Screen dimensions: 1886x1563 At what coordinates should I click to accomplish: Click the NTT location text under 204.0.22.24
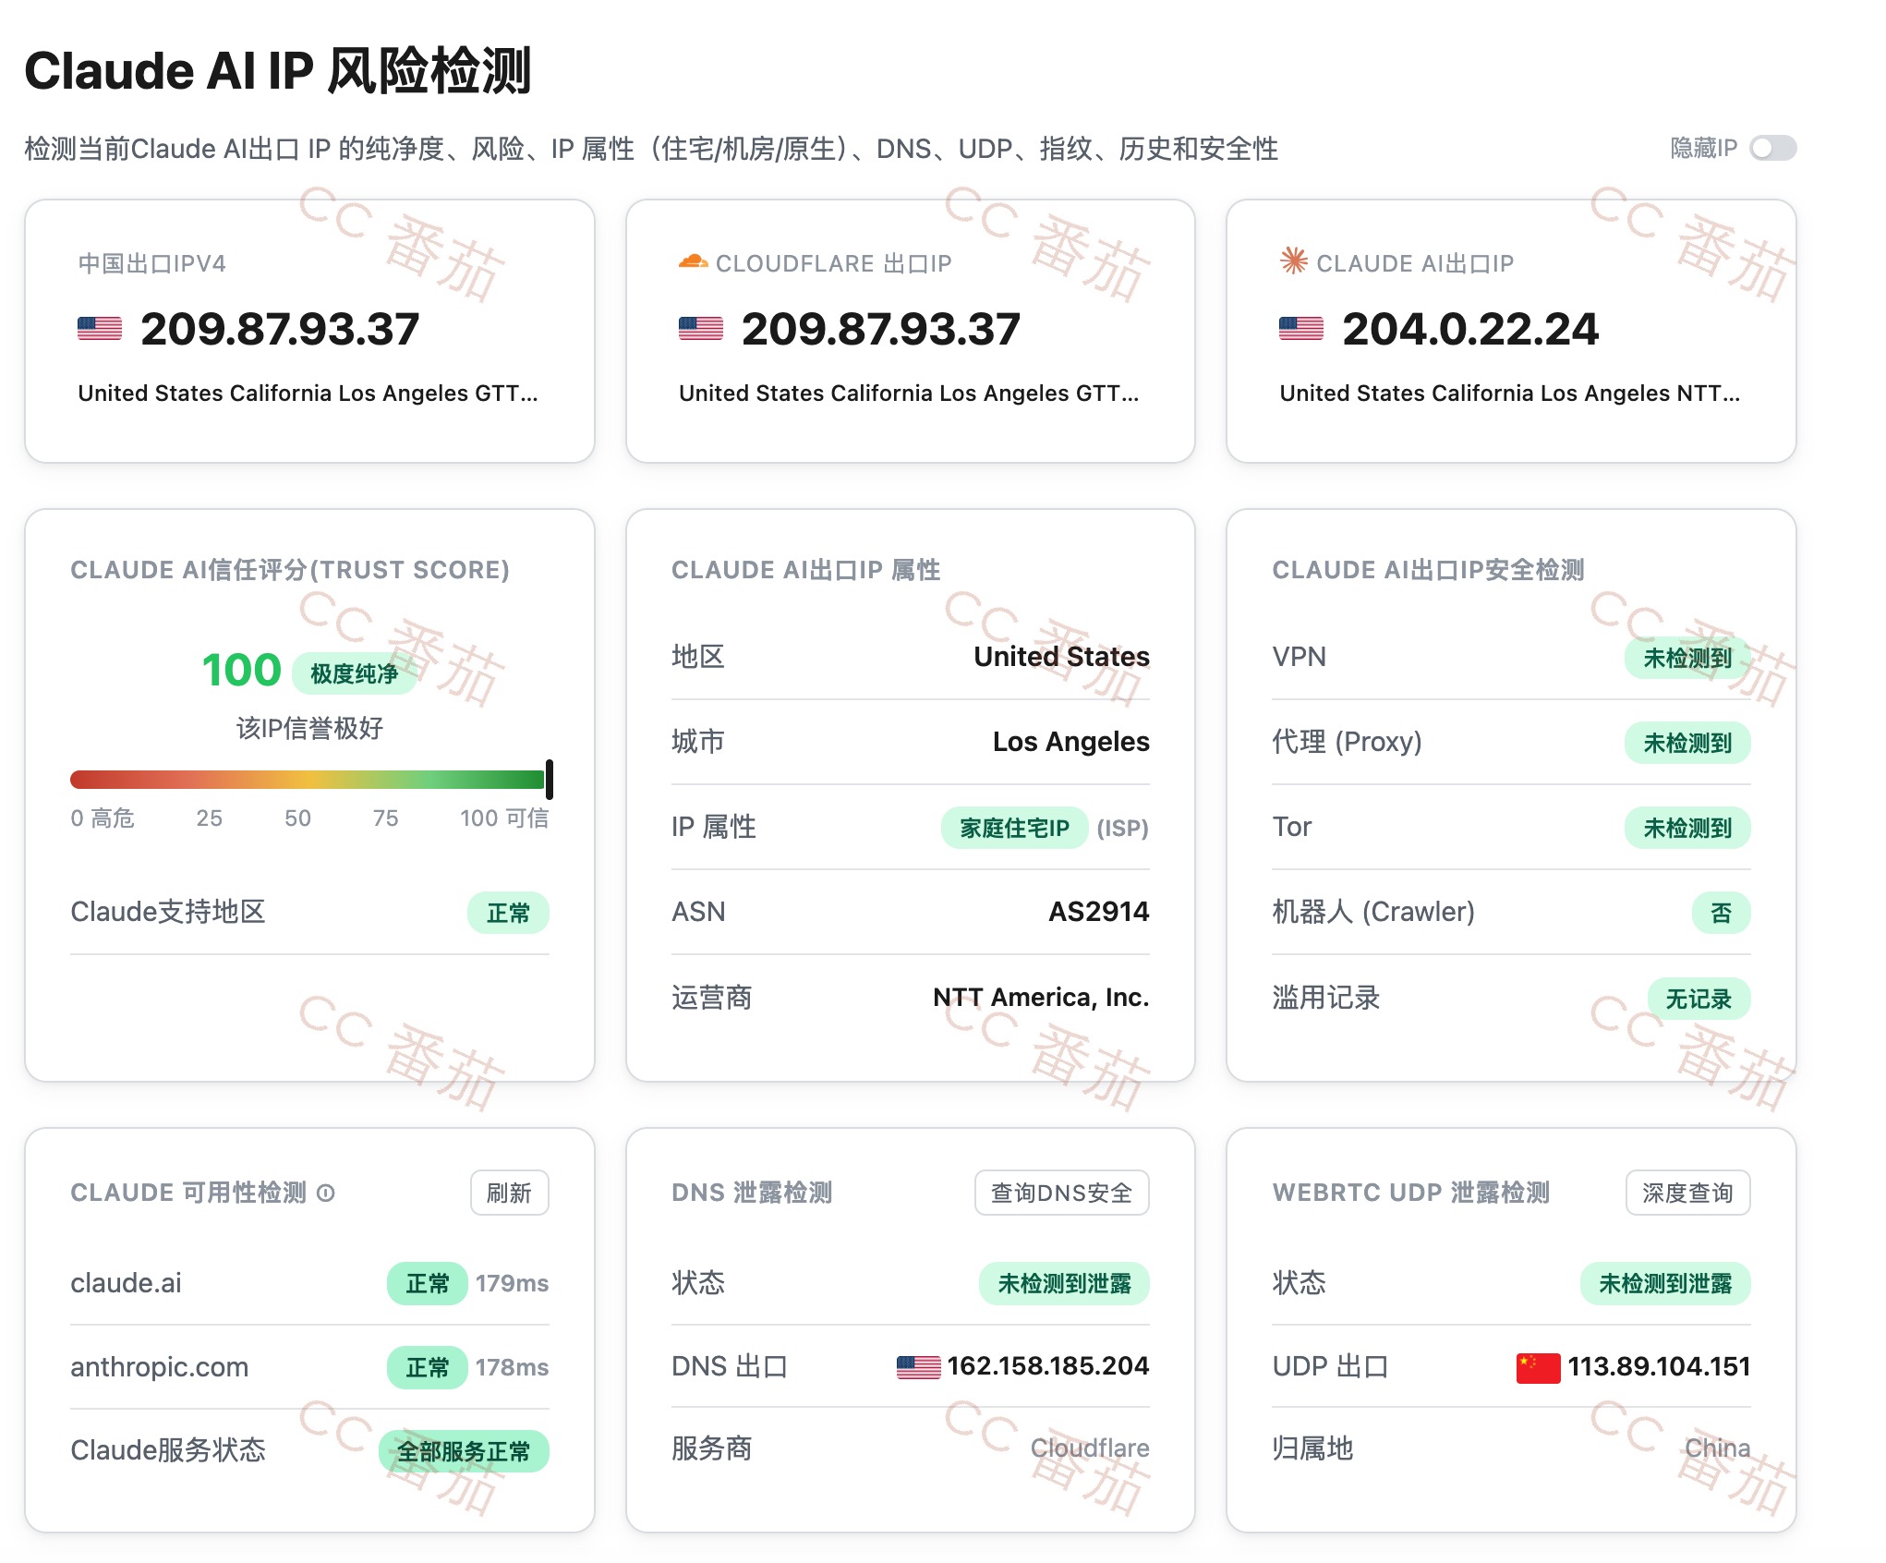1509,393
